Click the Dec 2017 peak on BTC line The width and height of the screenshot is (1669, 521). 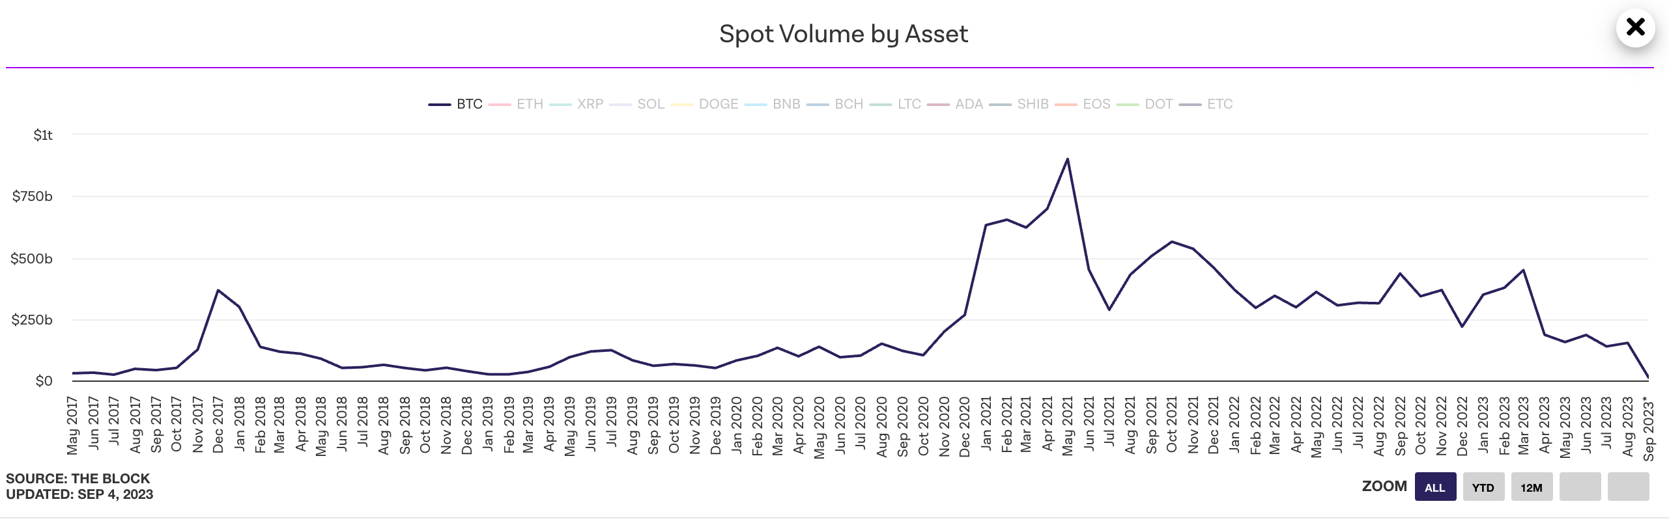[x=218, y=290]
